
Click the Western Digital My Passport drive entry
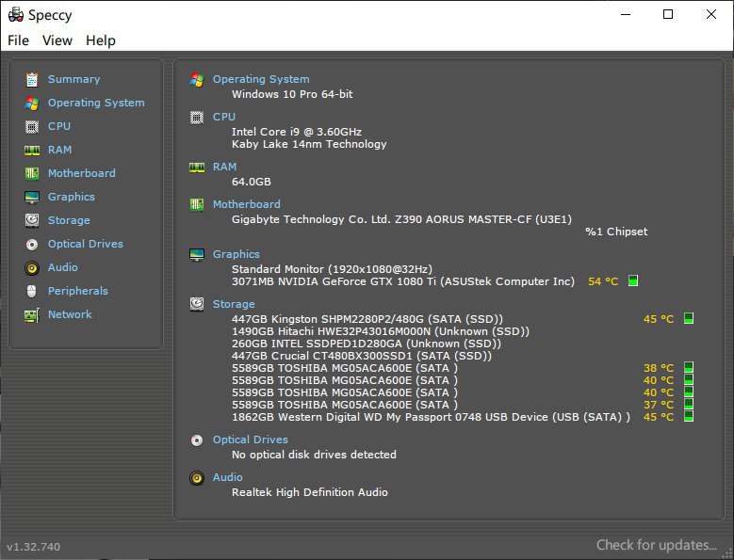click(431, 417)
